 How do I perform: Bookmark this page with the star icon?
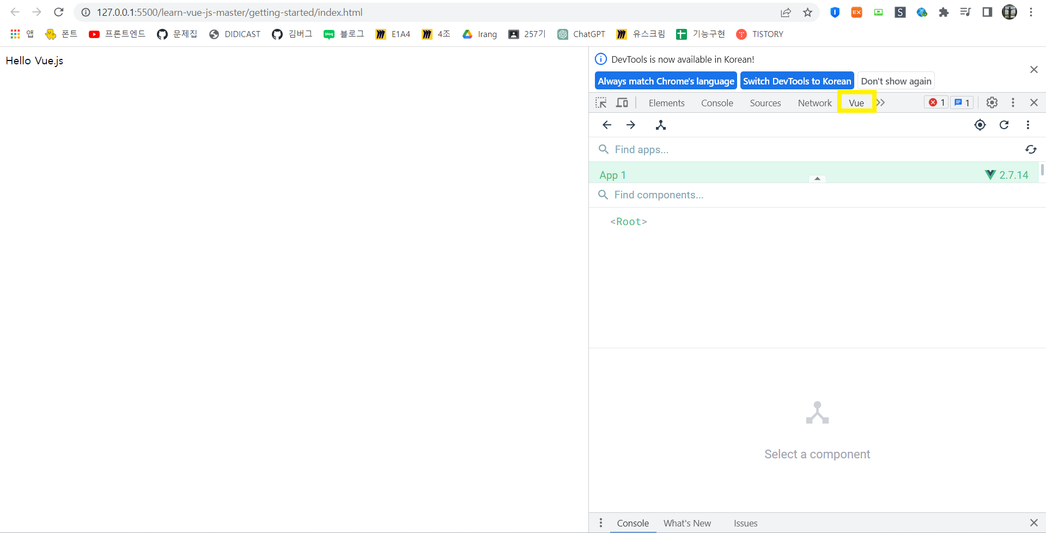(x=807, y=12)
